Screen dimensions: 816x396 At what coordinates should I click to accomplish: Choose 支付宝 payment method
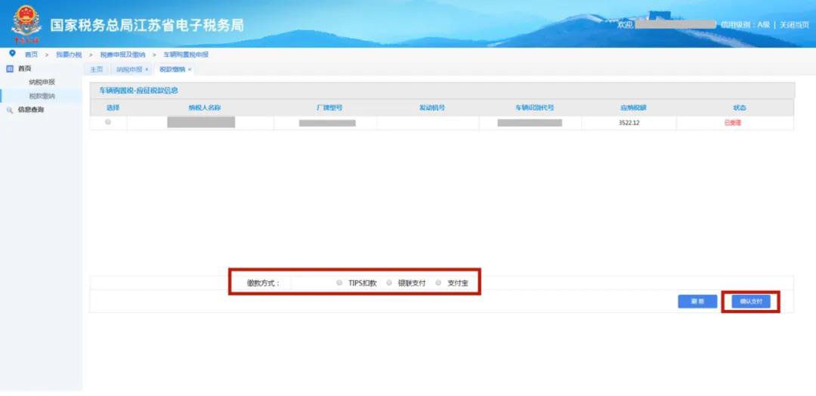click(438, 283)
